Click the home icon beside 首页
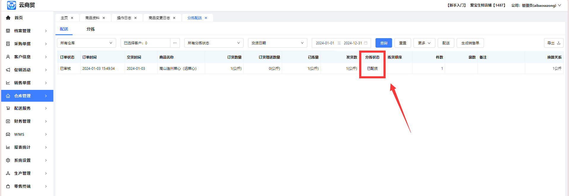This screenshot has height=196, width=569. coord(8,18)
